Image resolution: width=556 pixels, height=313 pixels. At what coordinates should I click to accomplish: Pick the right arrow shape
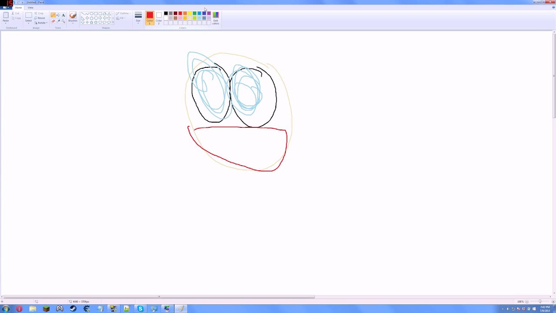pyautogui.click(x=100, y=18)
